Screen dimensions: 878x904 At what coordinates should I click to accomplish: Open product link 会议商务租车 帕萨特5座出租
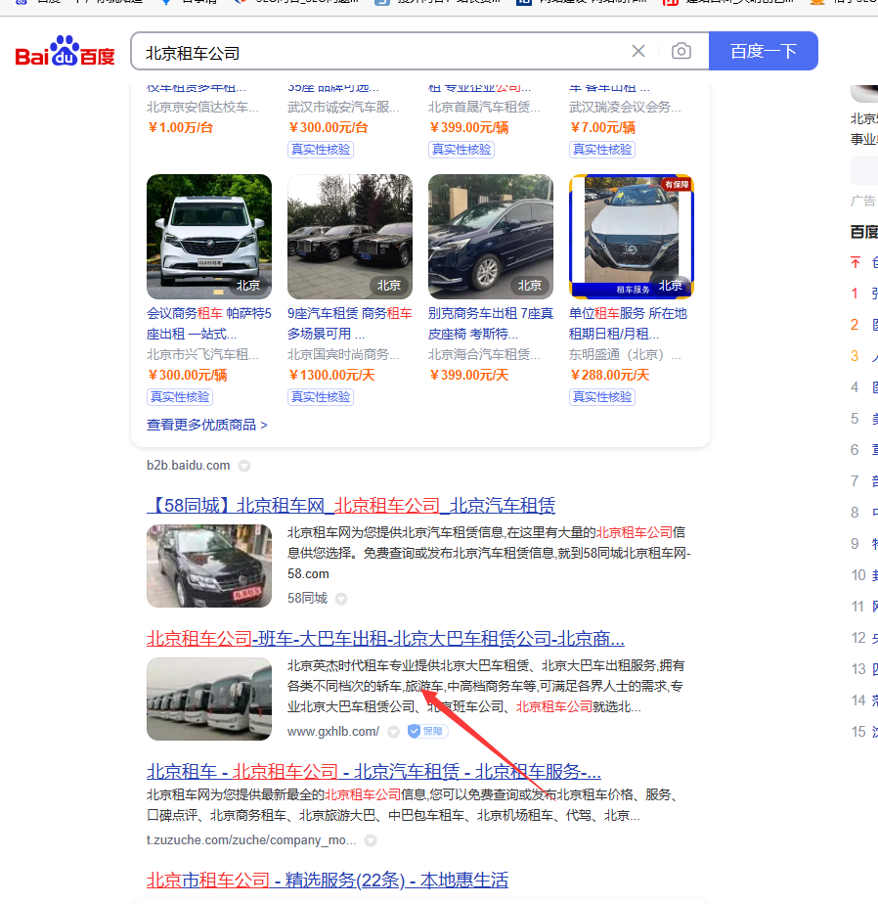(x=209, y=324)
